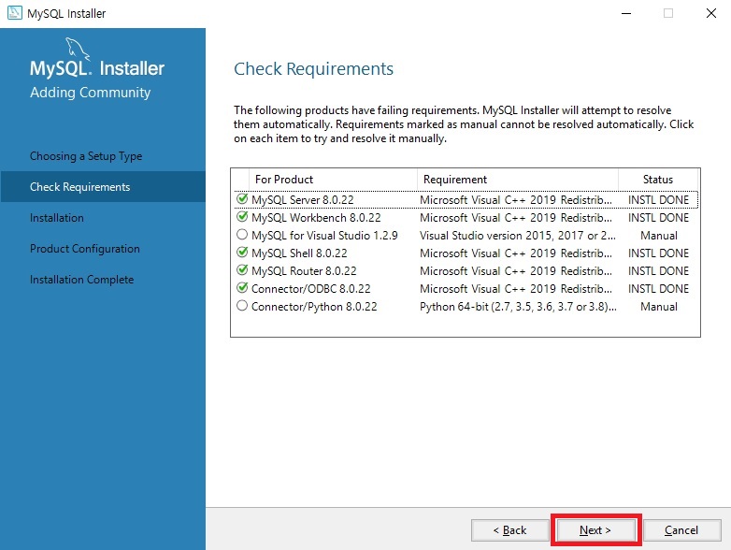This screenshot has height=550, width=731.
Task: Click the Visual C++ requirement for Connector/ODBC
Action: coord(516,288)
